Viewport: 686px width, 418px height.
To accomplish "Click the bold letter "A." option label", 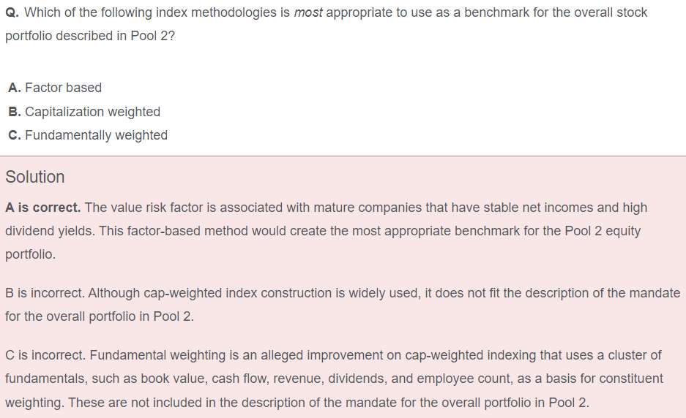I will [15, 88].
